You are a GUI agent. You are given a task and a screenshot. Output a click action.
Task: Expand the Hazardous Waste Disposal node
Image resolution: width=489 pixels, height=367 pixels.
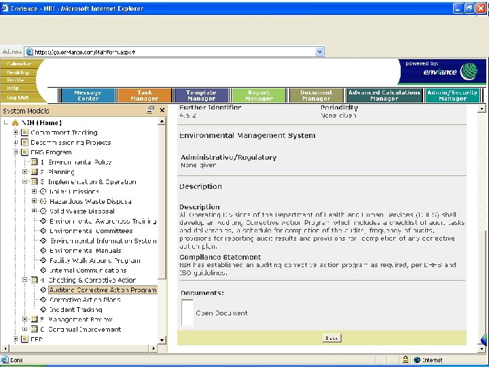click(35, 202)
